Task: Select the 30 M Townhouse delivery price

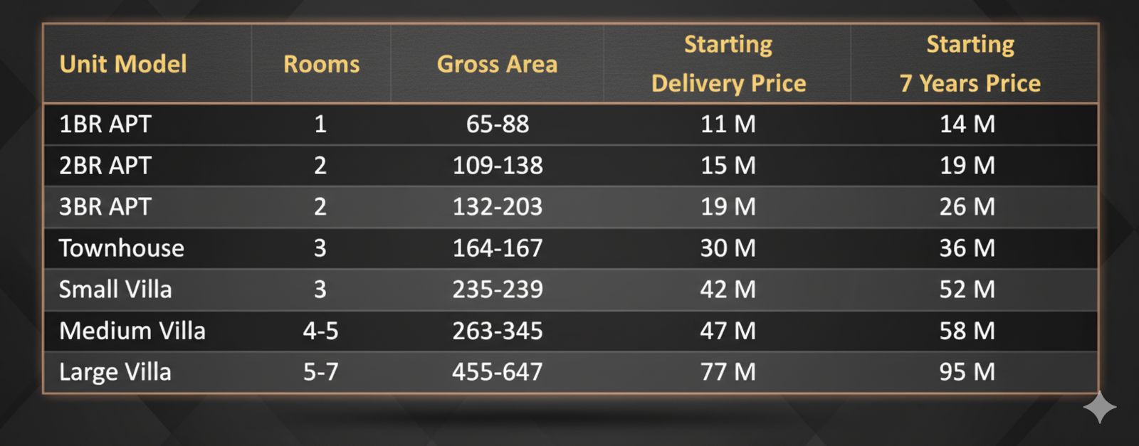Action: pos(728,248)
